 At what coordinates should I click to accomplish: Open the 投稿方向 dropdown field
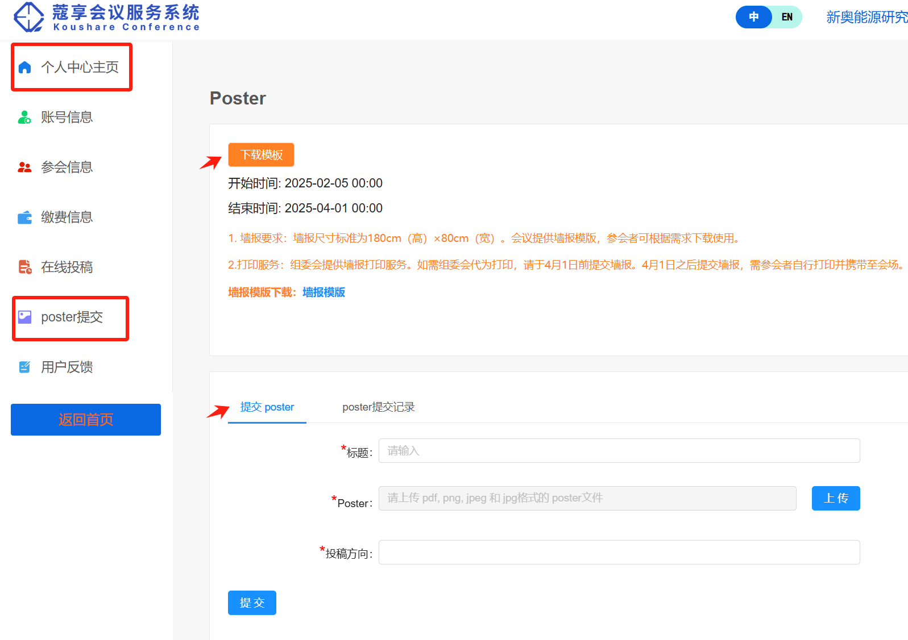619,553
